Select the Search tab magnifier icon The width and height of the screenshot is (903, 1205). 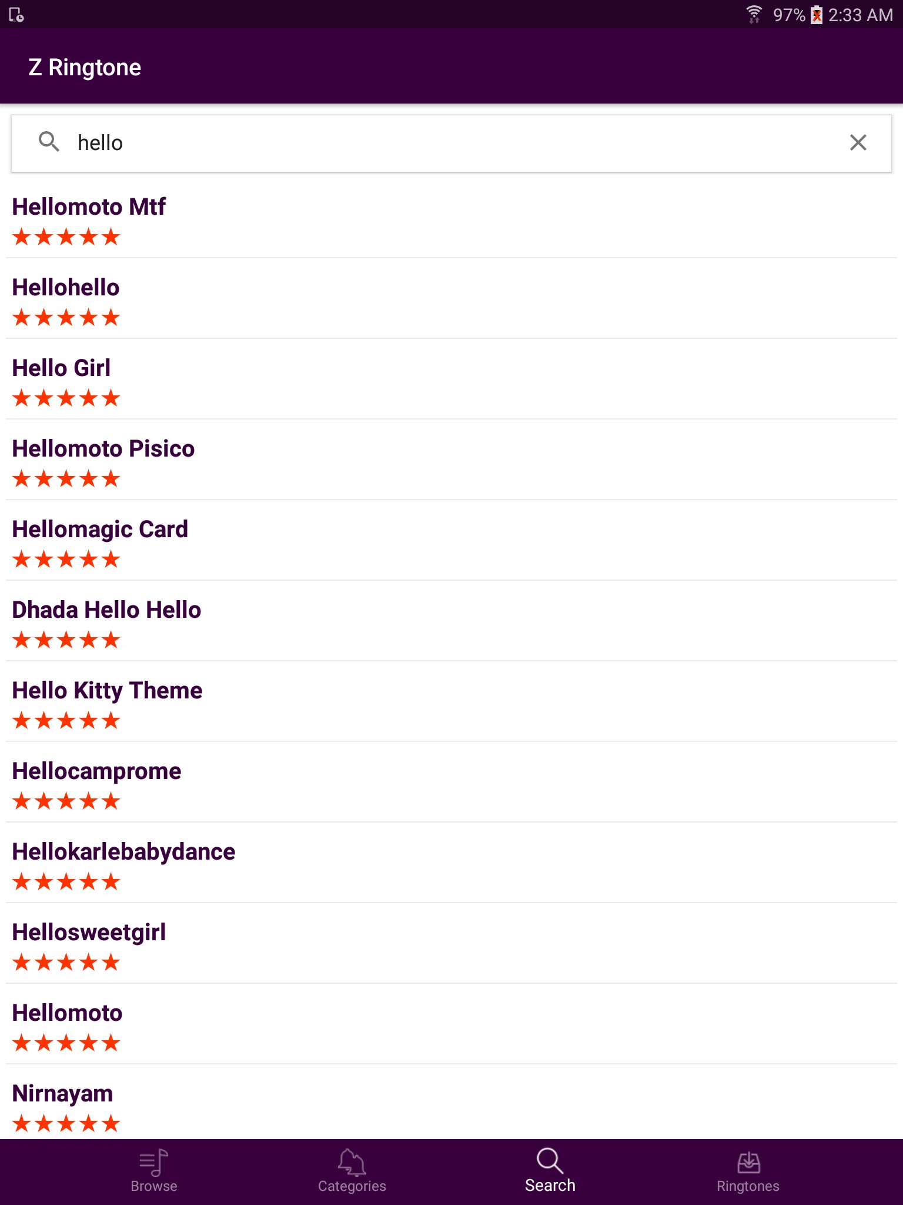(550, 1161)
